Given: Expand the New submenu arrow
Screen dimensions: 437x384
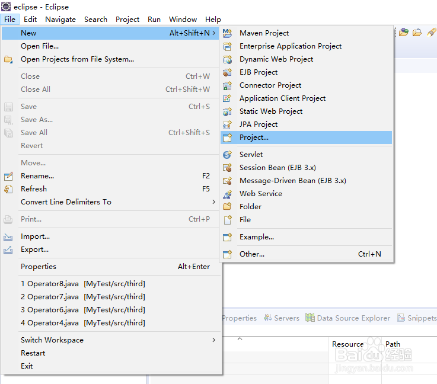Looking at the screenshot, I should [x=214, y=33].
